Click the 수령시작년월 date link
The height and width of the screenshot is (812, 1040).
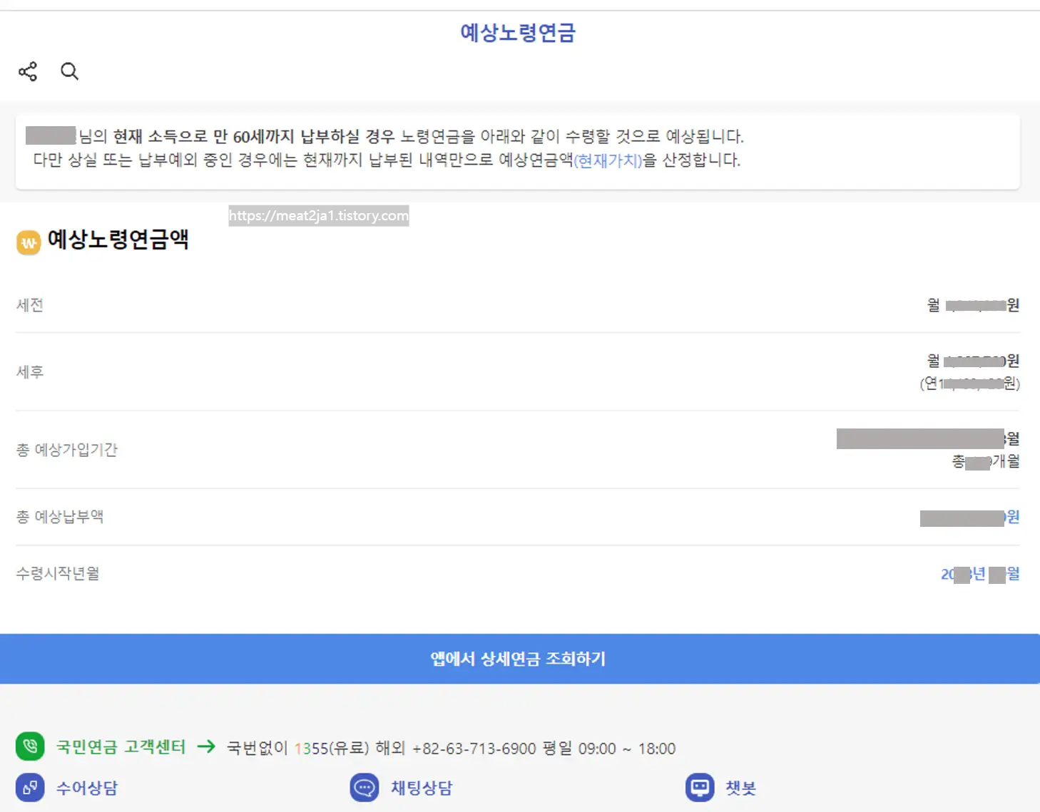[981, 573]
